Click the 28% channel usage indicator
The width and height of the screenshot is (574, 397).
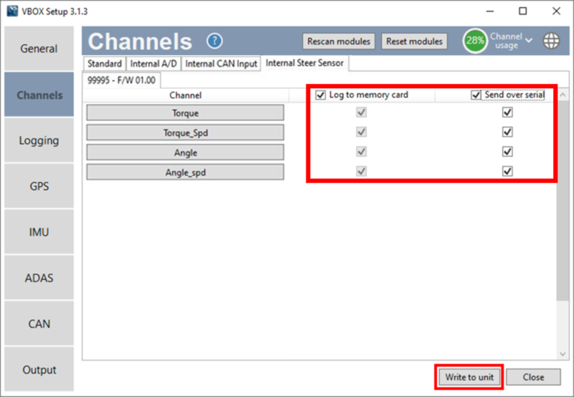(x=475, y=41)
